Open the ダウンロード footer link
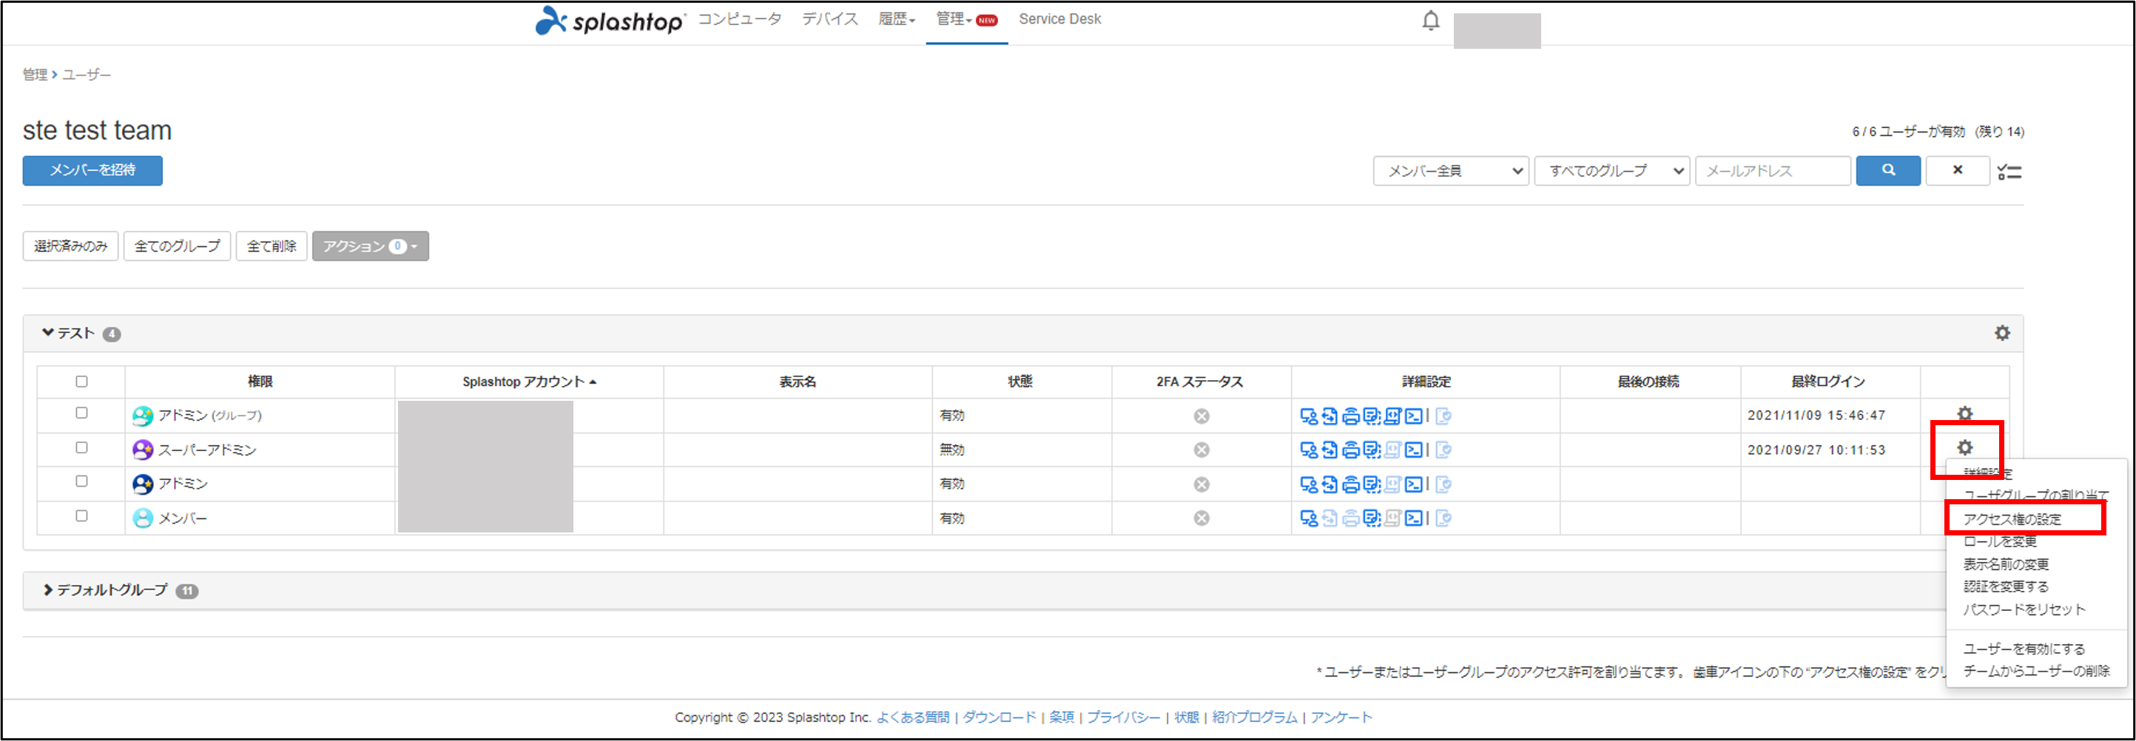The width and height of the screenshot is (2136, 741). point(999,717)
